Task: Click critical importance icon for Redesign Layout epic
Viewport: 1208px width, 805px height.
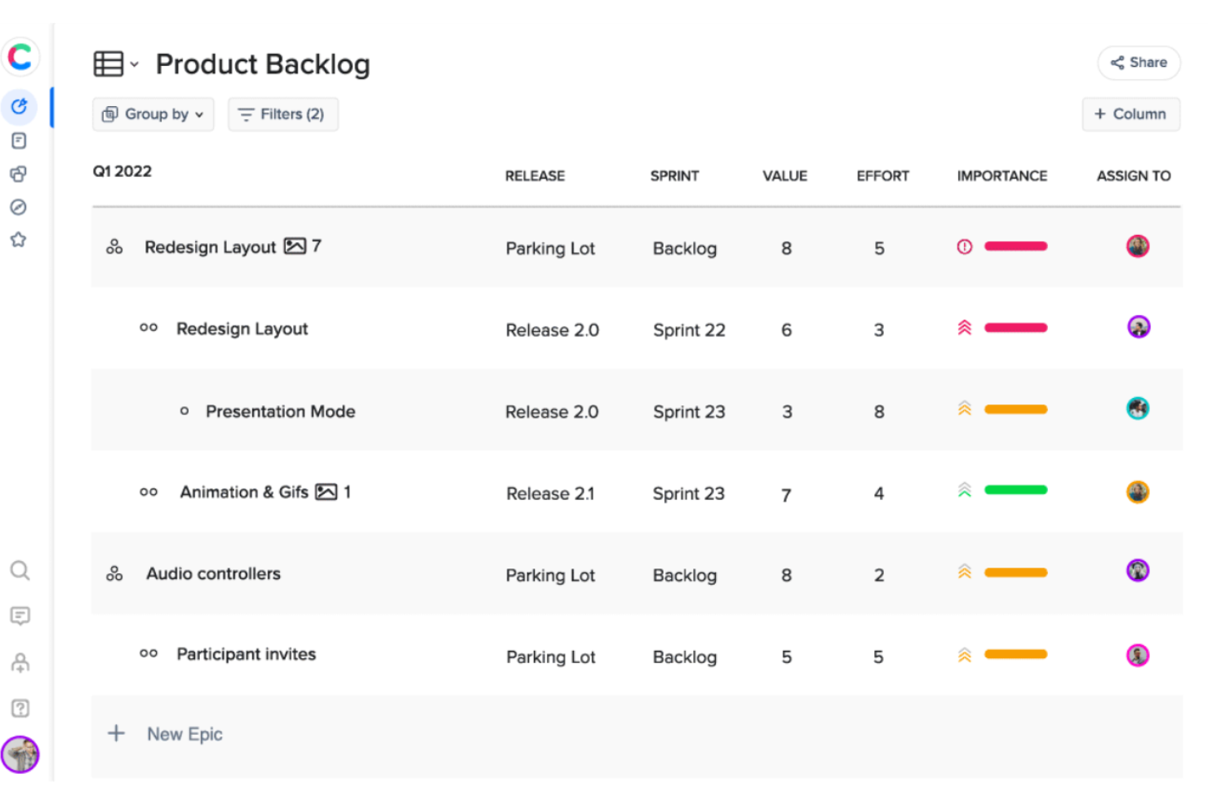Action: 965,246
